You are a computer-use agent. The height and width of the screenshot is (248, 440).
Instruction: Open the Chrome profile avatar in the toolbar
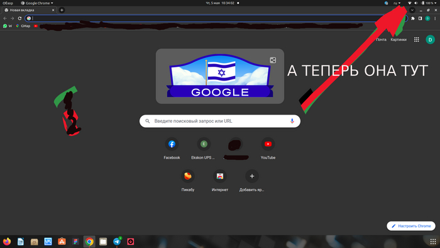point(427,18)
